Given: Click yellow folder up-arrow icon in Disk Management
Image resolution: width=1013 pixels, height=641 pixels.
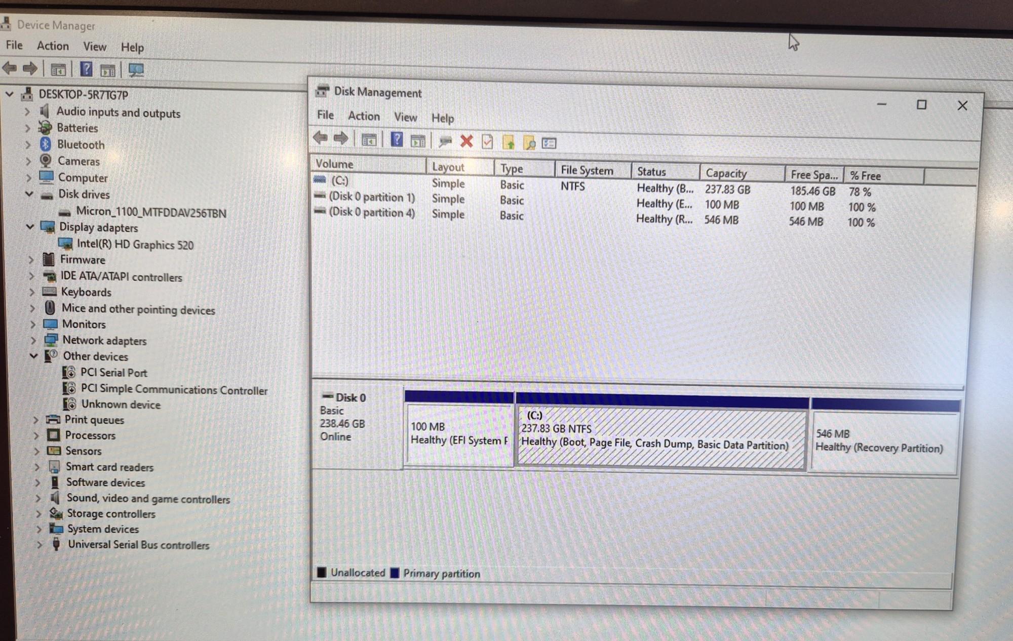Looking at the screenshot, I should 508,142.
